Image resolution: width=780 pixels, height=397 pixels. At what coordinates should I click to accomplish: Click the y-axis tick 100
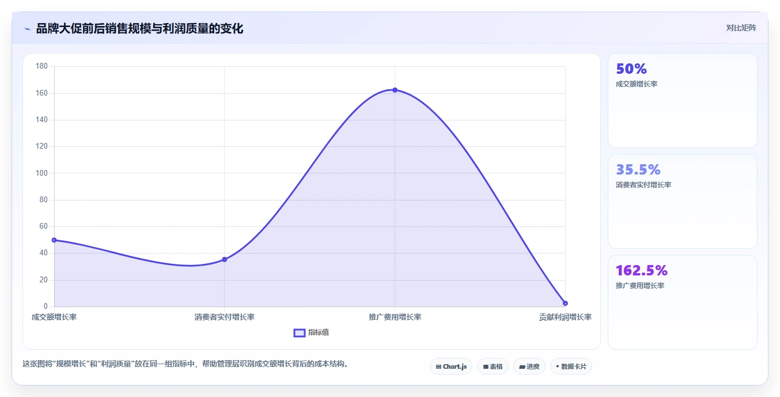pyautogui.click(x=41, y=173)
